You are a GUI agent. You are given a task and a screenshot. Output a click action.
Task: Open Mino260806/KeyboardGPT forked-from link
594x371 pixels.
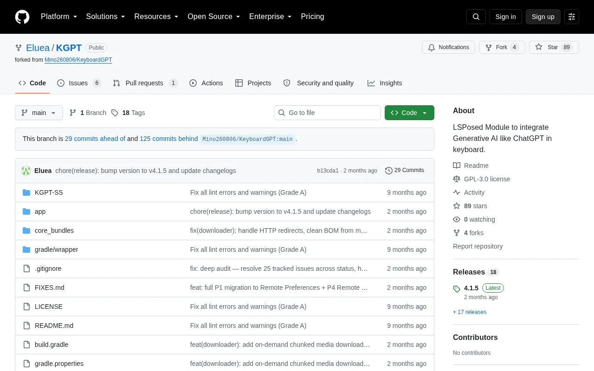click(78, 60)
